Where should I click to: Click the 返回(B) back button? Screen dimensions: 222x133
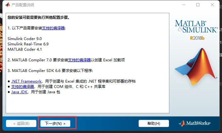point(21,123)
